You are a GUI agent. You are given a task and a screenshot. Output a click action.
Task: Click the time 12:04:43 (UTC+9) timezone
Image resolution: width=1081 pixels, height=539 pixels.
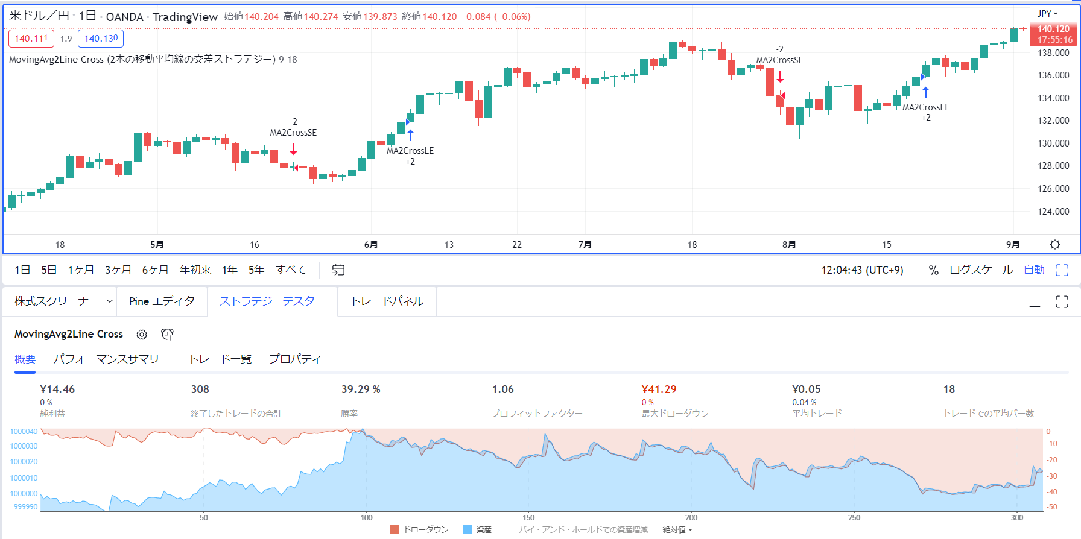click(x=862, y=270)
